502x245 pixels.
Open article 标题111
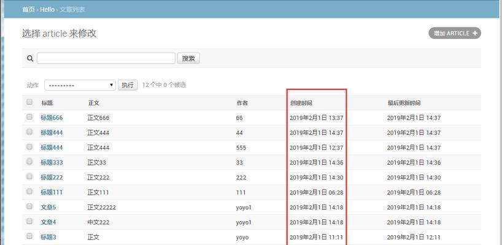click(x=51, y=192)
